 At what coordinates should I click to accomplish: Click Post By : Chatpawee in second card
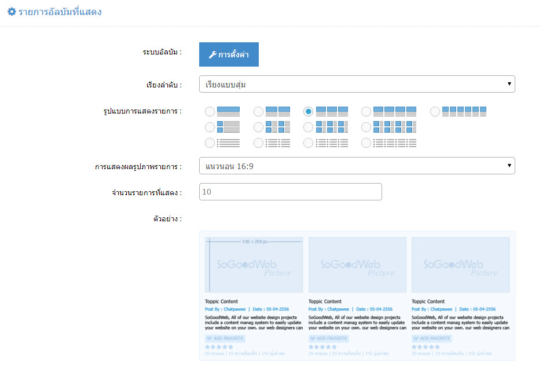[x=329, y=309]
